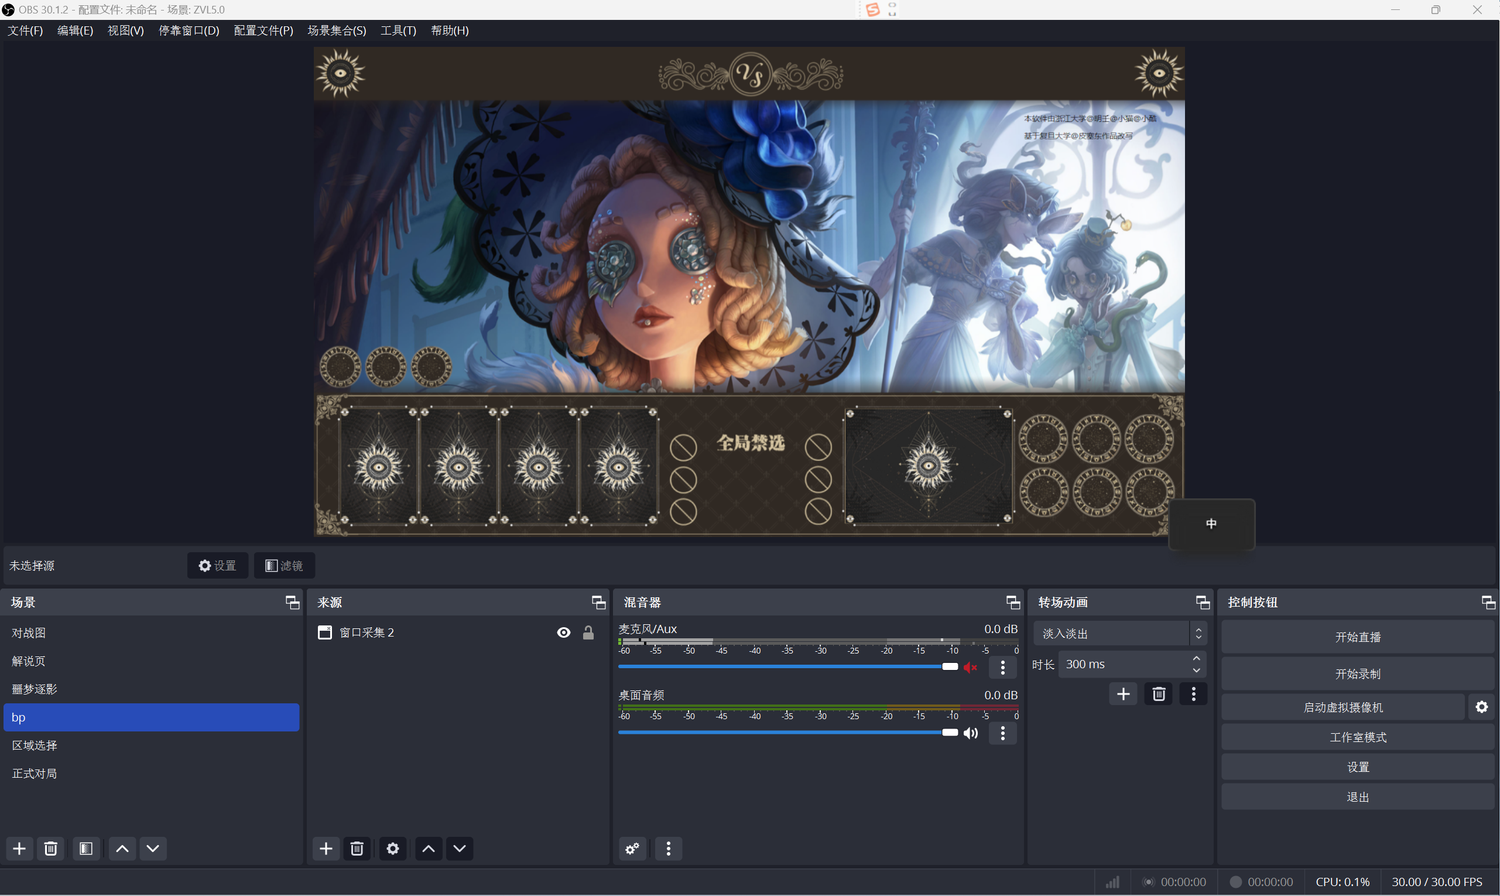Open 麦克风/Aux three-dot options menu
Image resolution: width=1500 pixels, height=896 pixels.
pyautogui.click(x=1003, y=667)
